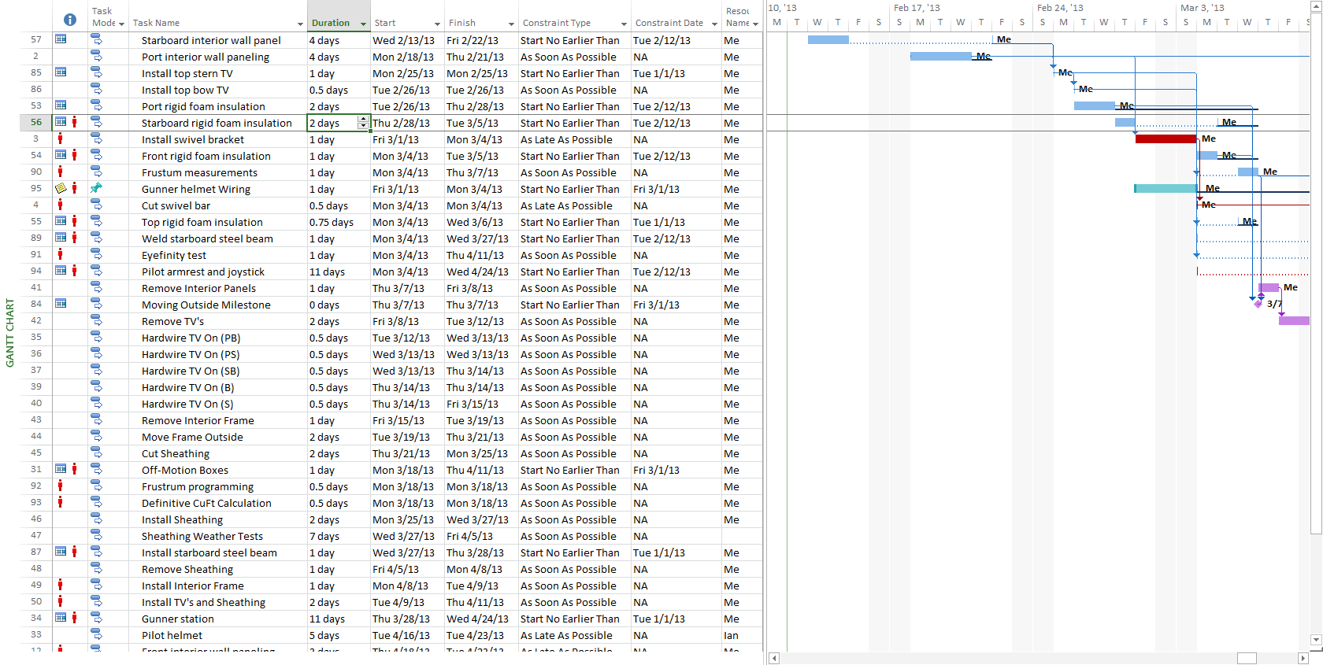Click the 'Feb 17, '13' timescale header
This screenshot has height=665, width=1323.
(917, 8)
